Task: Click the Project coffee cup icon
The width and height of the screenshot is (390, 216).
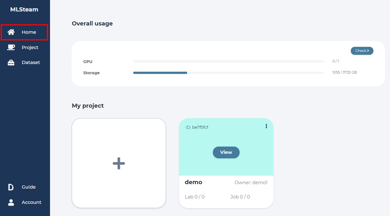Action: pyautogui.click(x=11, y=47)
